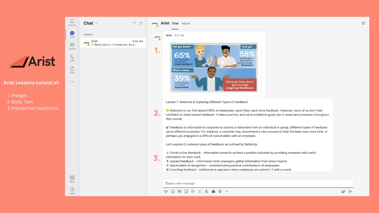Click the Arist sender name above message
379x213 pixels.
(169, 35)
